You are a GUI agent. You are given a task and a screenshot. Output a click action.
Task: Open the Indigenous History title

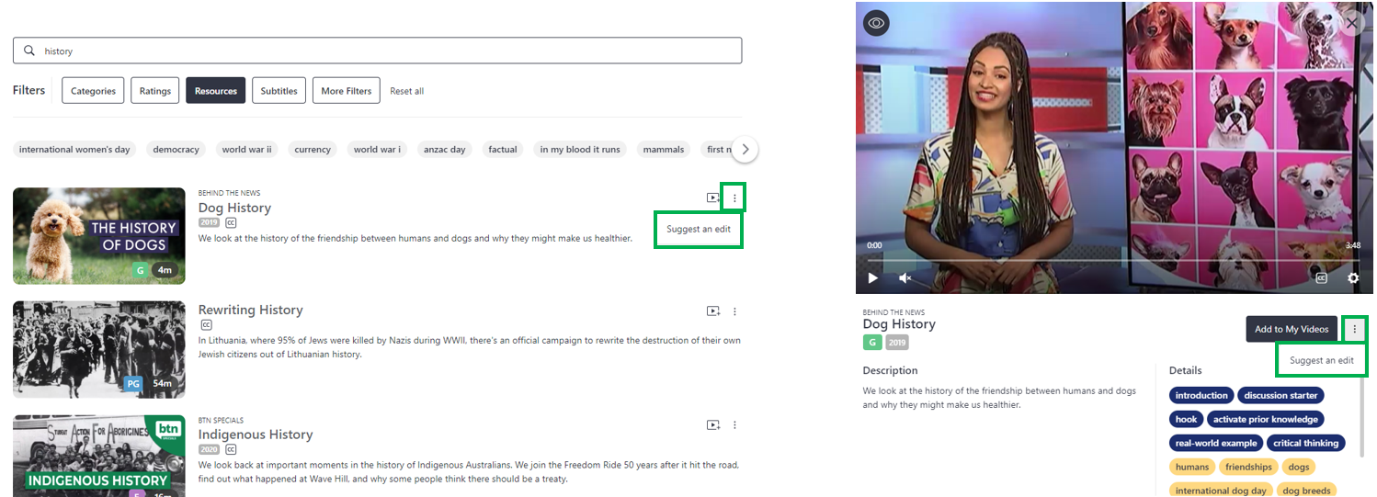[256, 435]
